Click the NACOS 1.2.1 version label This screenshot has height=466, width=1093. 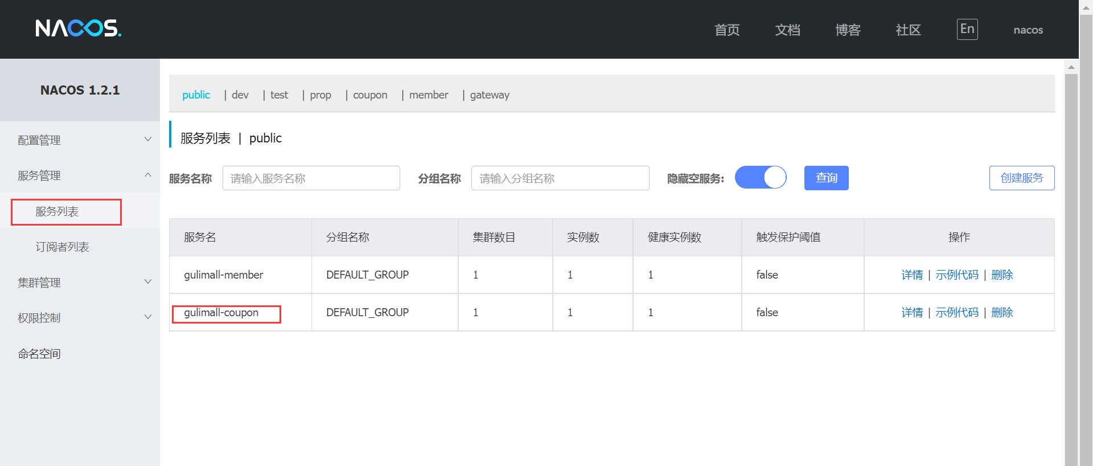tap(80, 90)
